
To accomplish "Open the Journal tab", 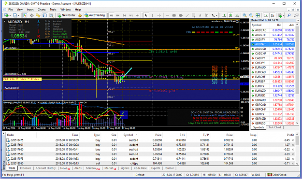I will tap(169, 168).
